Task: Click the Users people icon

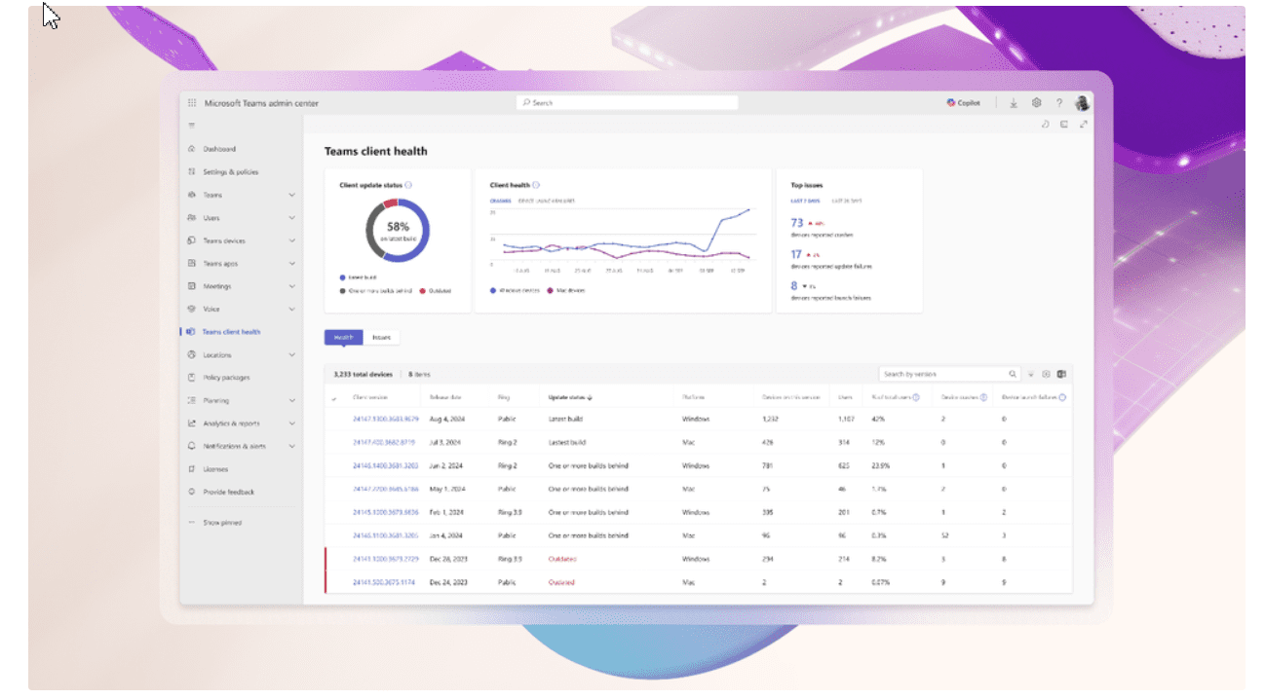Action: [x=192, y=218]
